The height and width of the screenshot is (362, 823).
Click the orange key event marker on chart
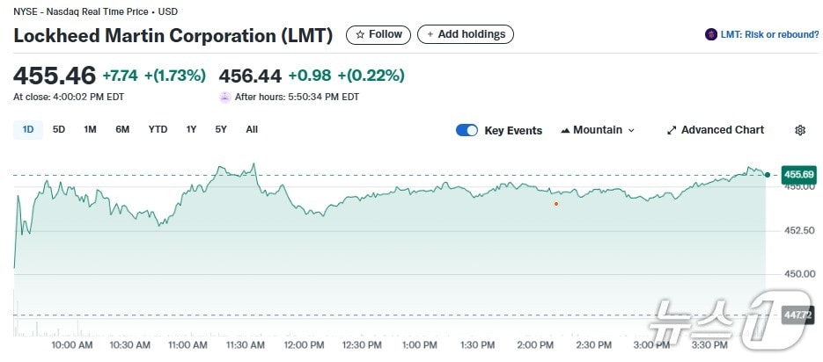tap(555, 204)
